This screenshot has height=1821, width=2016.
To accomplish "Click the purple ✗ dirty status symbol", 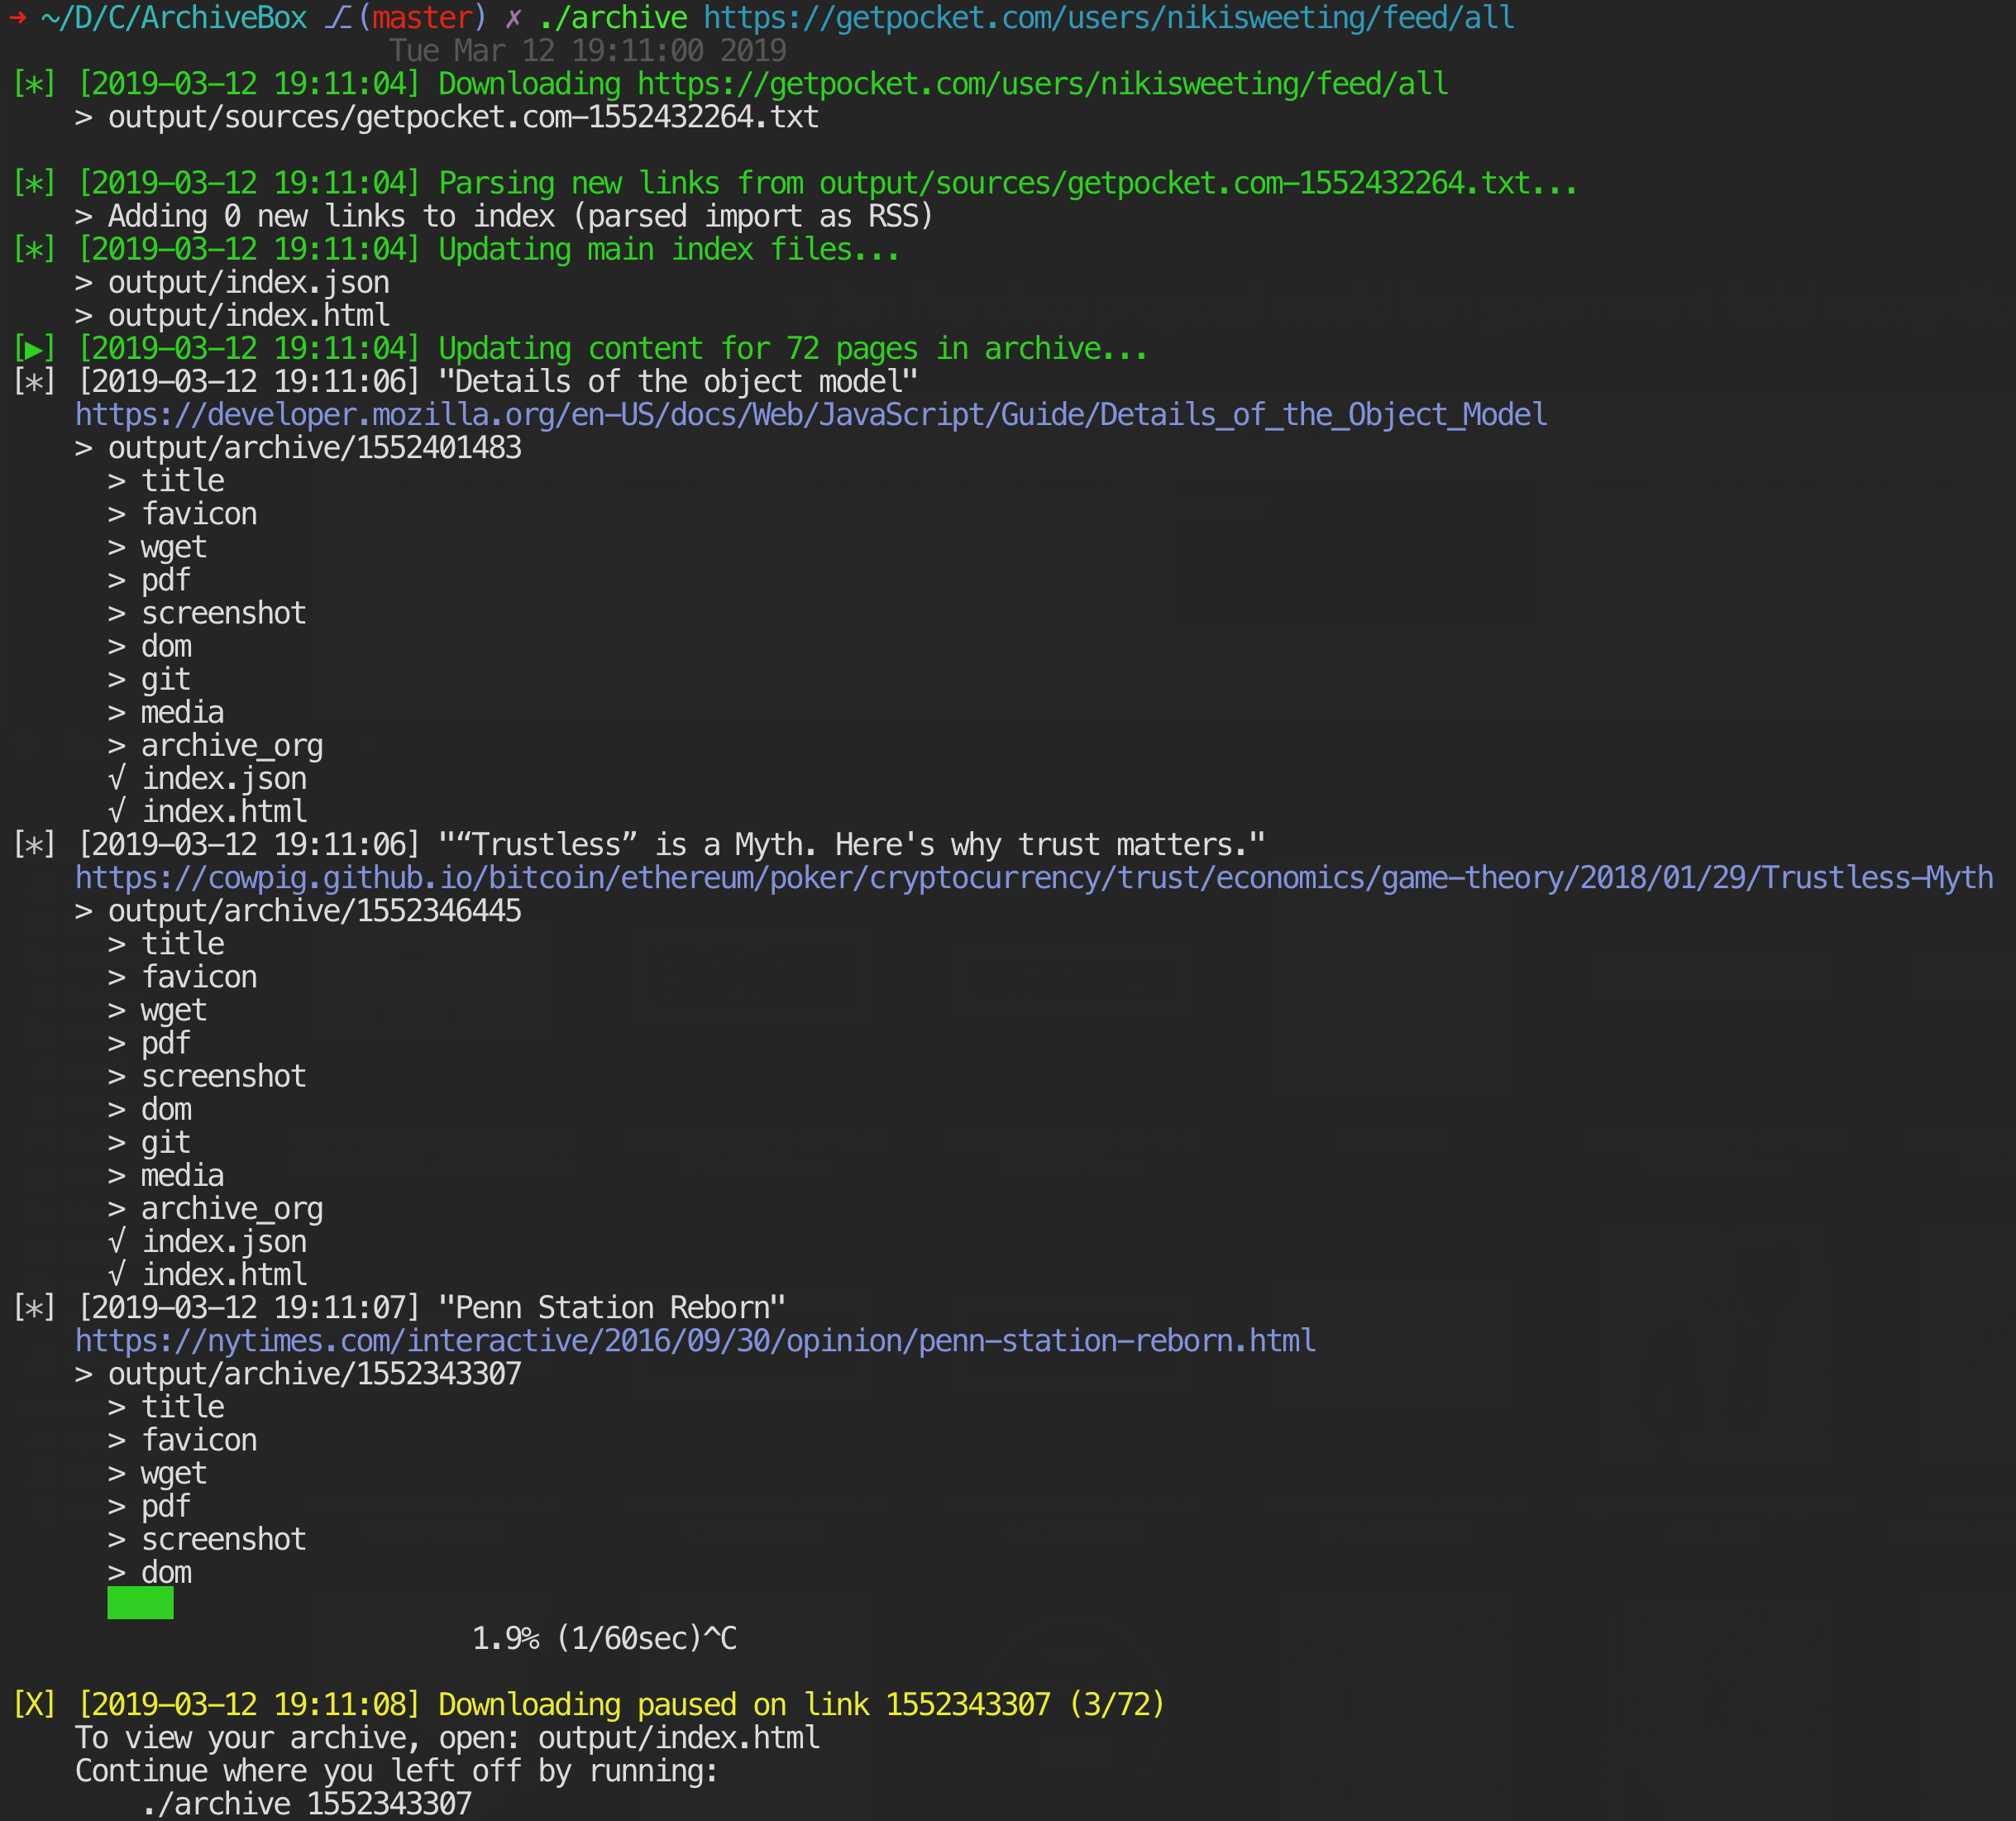I will 513,18.
